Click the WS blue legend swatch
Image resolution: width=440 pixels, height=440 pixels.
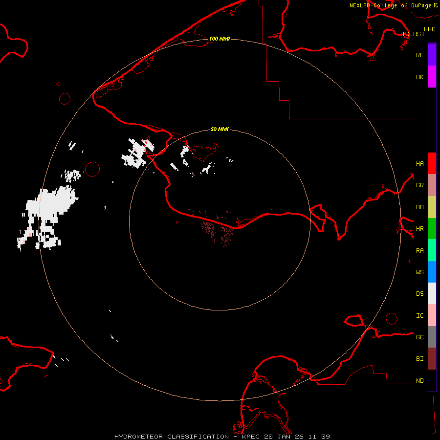[432, 272]
